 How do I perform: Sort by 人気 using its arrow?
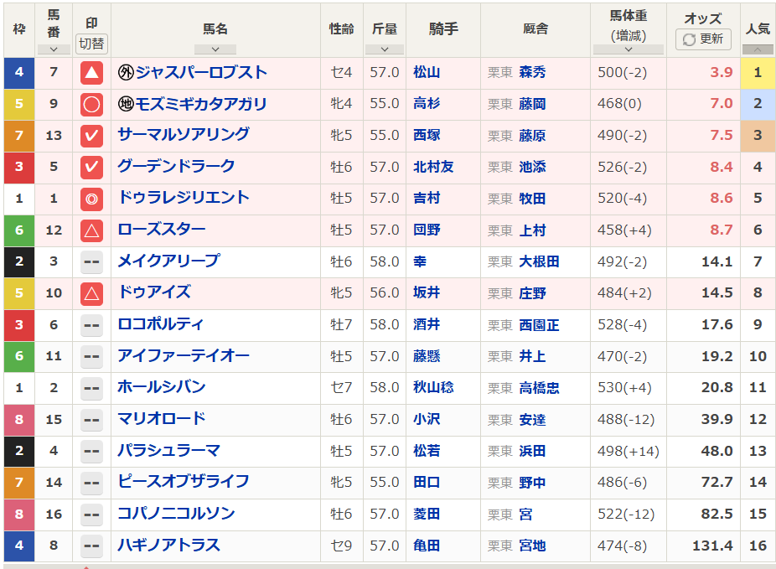coord(758,49)
